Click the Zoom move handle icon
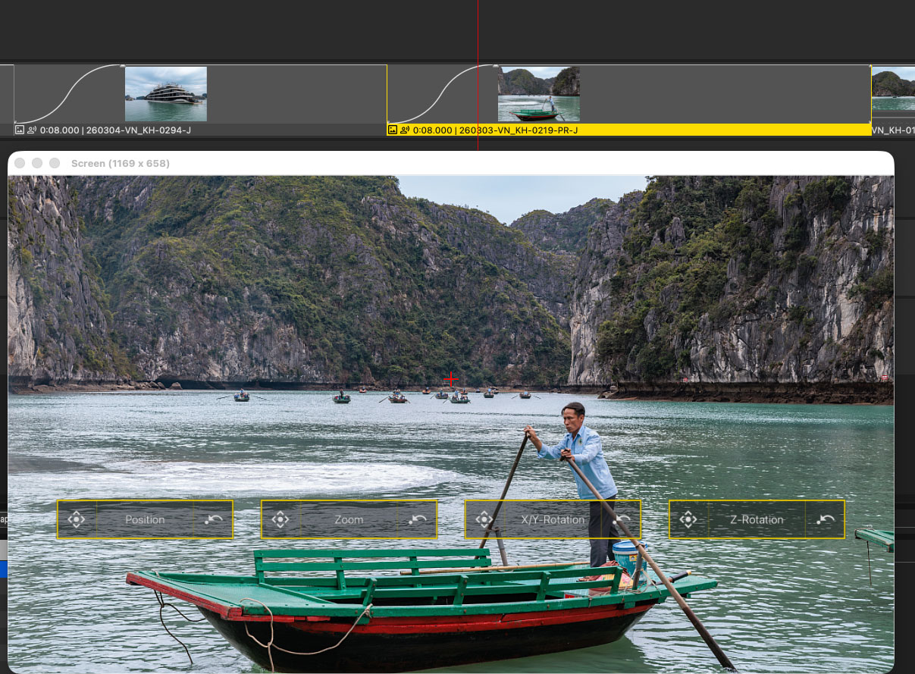This screenshot has width=915, height=674. tap(280, 520)
